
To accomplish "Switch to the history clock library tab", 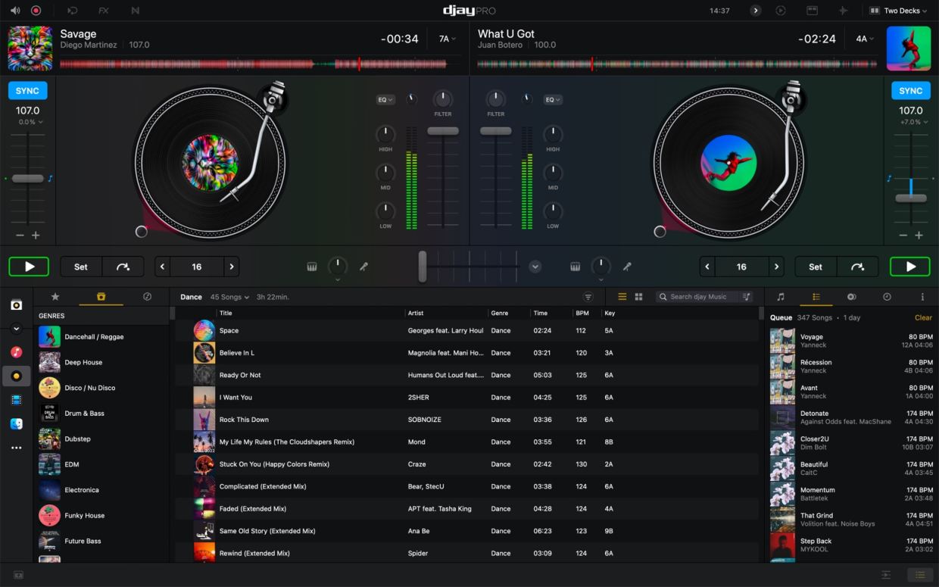I will pos(147,297).
